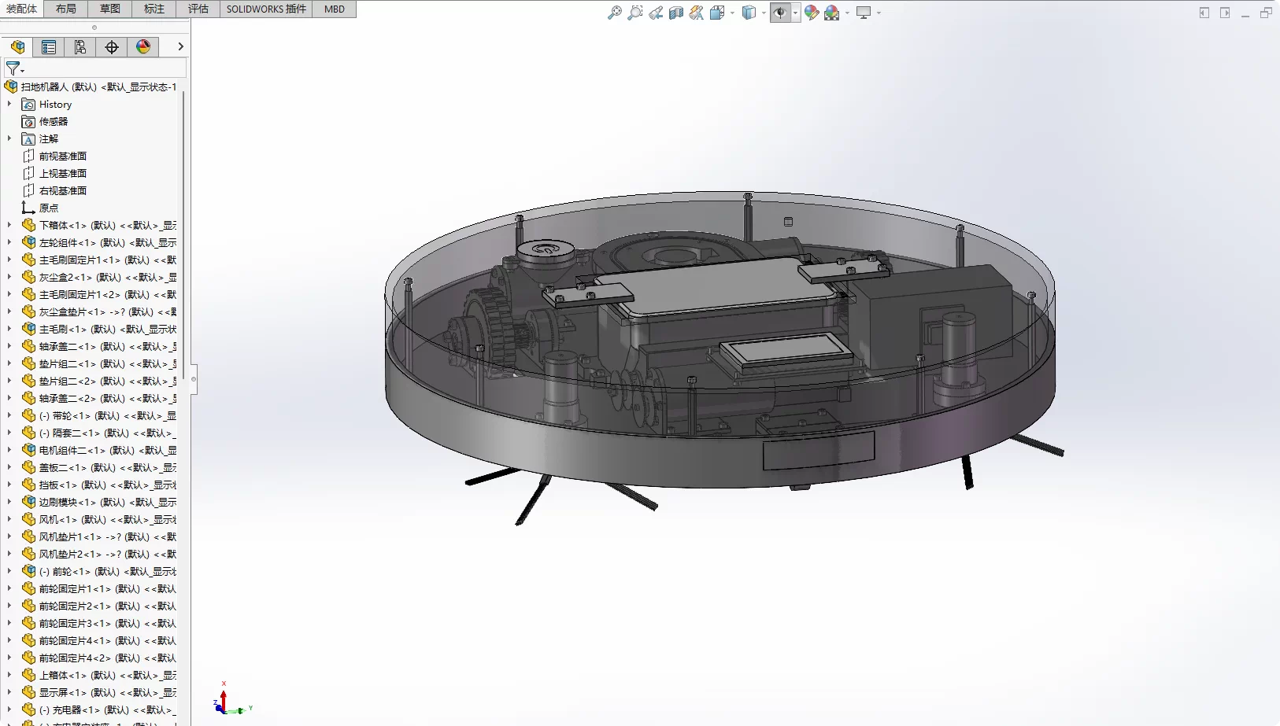The height and width of the screenshot is (726, 1280).
Task: Click the tree filter funnel icon
Action: pyautogui.click(x=13, y=68)
